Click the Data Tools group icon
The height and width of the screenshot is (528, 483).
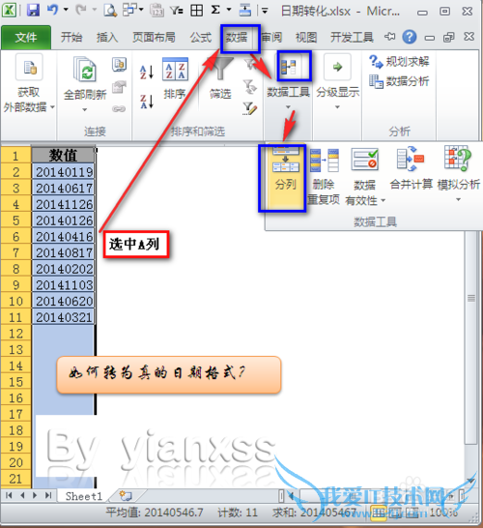pos(289,67)
